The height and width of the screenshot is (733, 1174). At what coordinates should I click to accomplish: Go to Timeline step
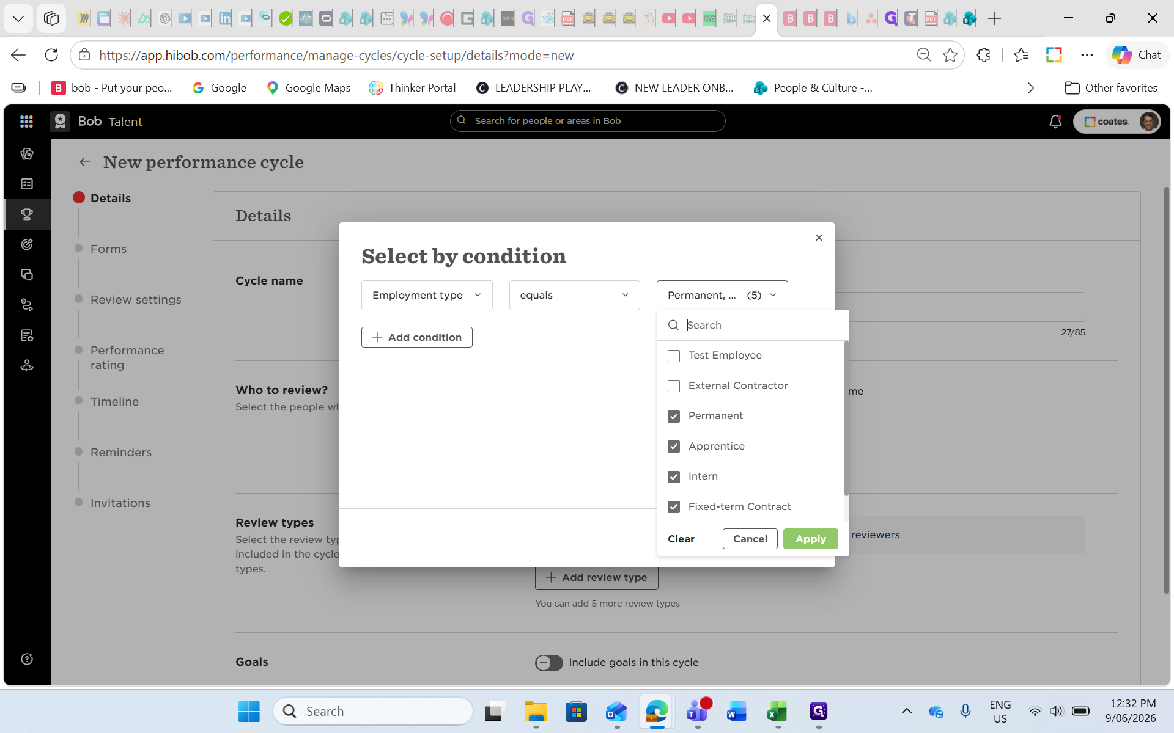(x=114, y=402)
